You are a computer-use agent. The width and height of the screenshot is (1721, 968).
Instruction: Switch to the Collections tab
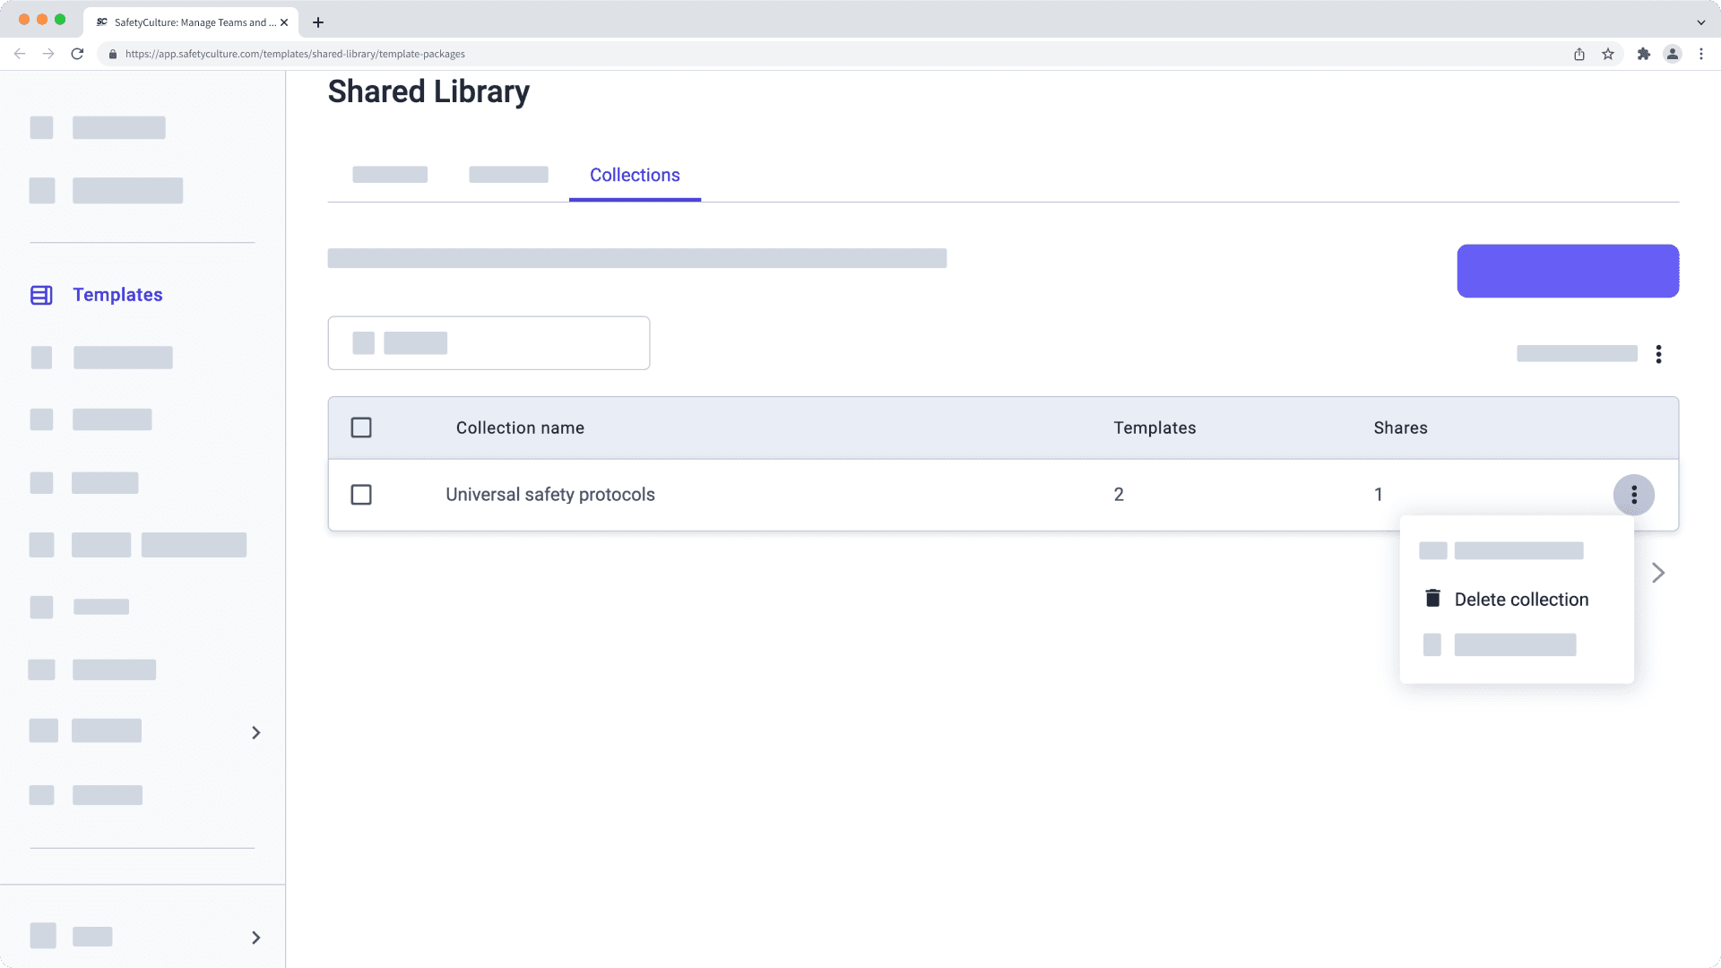coord(635,176)
